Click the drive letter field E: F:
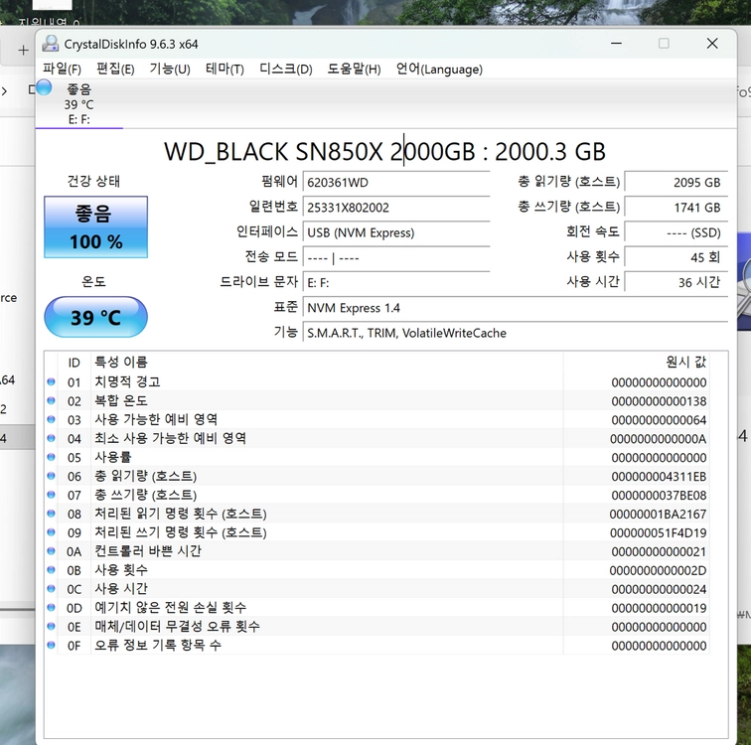The image size is (751, 745). click(x=396, y=282)
